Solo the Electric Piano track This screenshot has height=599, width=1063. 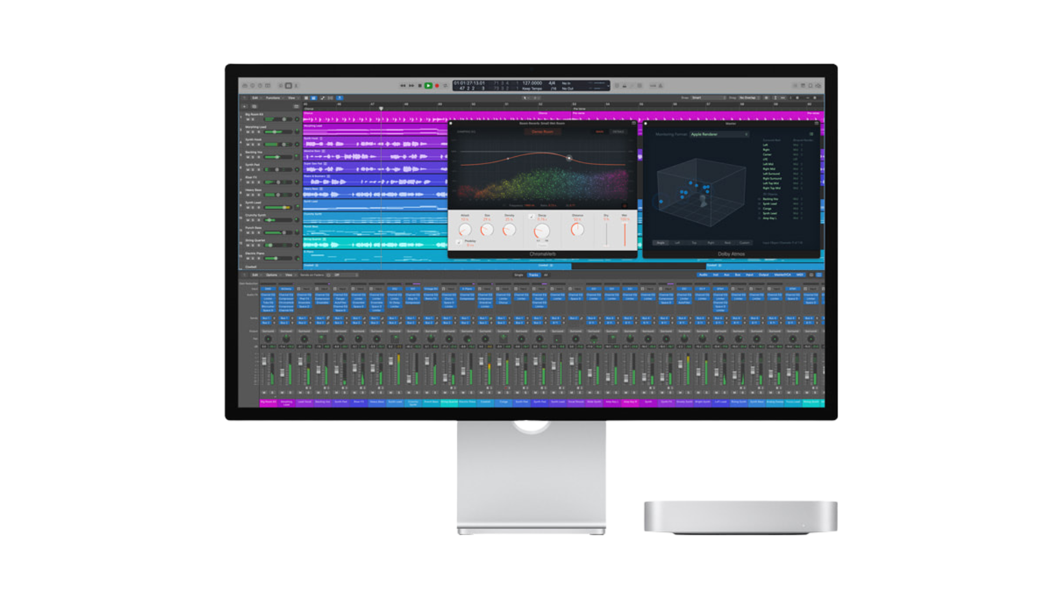coord(253,258)
